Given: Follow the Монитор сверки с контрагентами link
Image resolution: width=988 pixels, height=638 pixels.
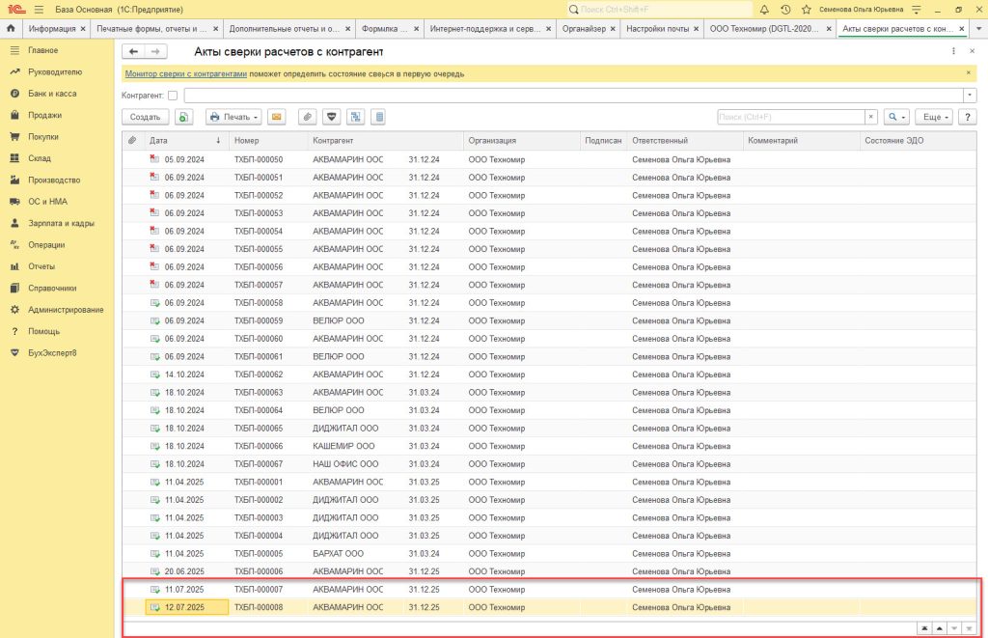Looking at the screenshot, I should click(186, 73).
